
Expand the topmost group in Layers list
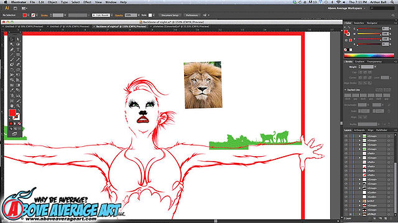tap(359, 136)
